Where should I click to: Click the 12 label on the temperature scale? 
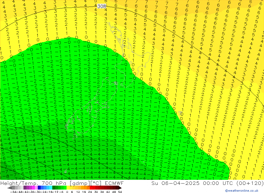coord(78,192)
